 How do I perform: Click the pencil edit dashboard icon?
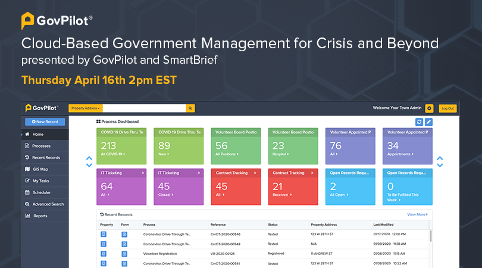[428, 122]
